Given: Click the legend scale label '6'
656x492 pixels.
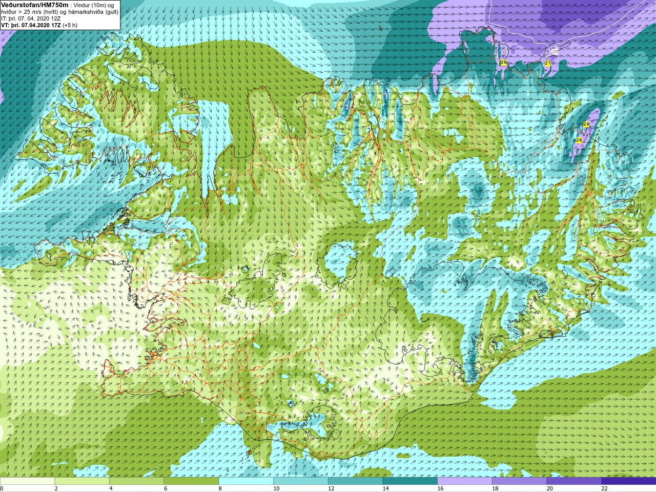Looking at the screenshot, I should point(166,488).
